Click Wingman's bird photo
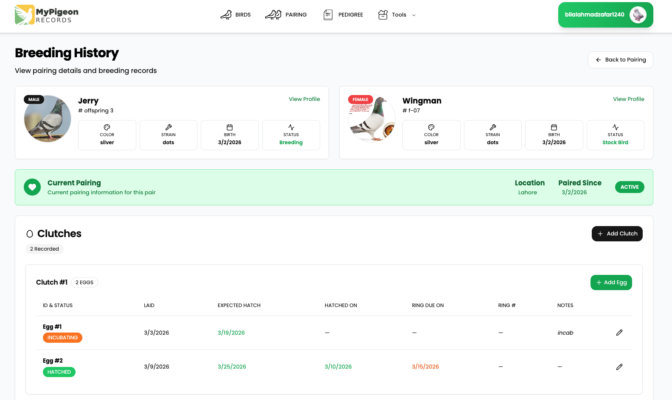 pos(372,119)
